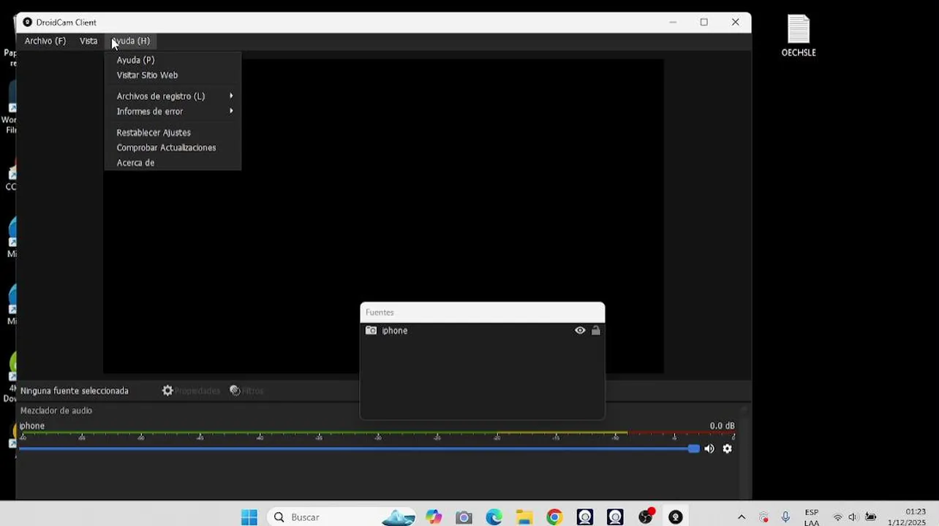The width and height of the screenshot is (939, 526).
Task: Open the Camera app in taskbar
Action: coord(464,517)
